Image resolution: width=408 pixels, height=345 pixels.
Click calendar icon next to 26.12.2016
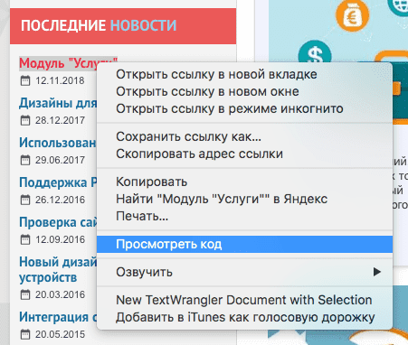(25, 200)
